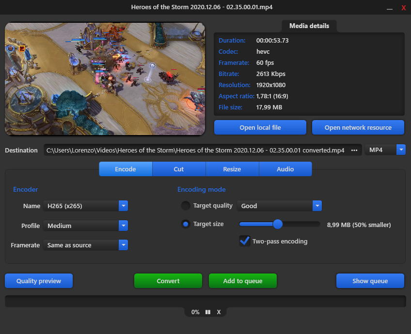Open the Audio tab
Screen dimensions: 411x334
(285, 169)
